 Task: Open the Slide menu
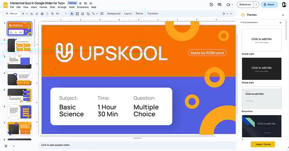52,7
